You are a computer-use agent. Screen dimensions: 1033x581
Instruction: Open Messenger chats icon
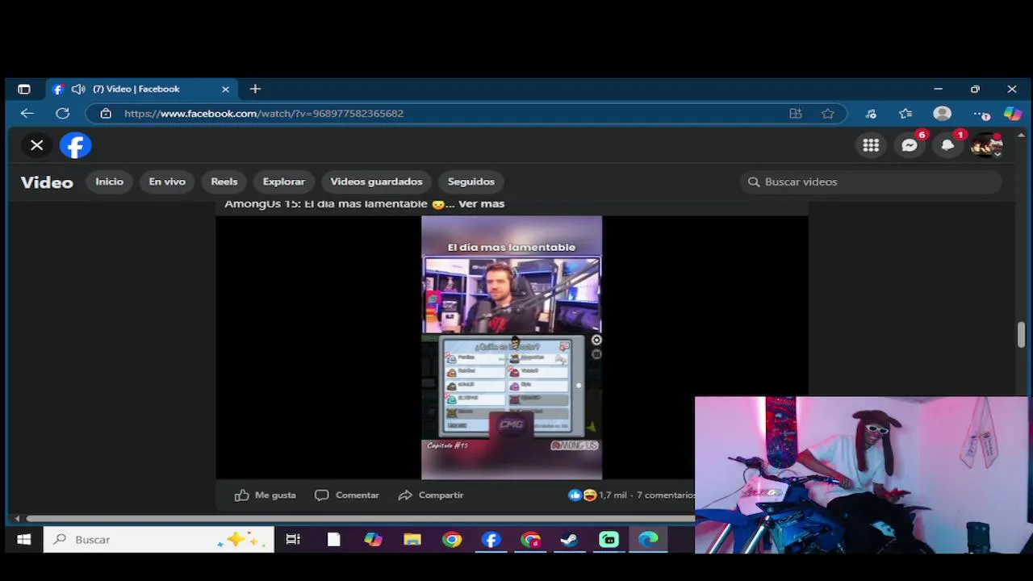pos(910,145)
